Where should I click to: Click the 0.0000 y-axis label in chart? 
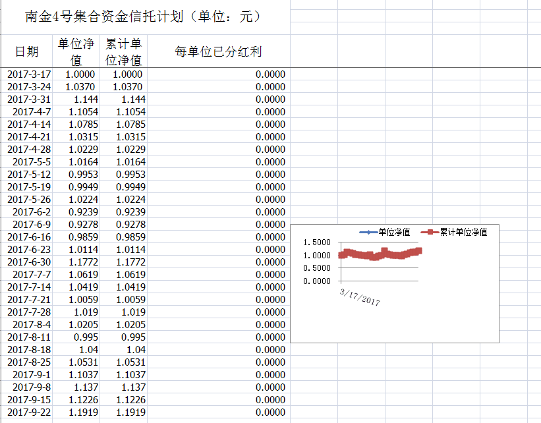click(x=317, y=281)
